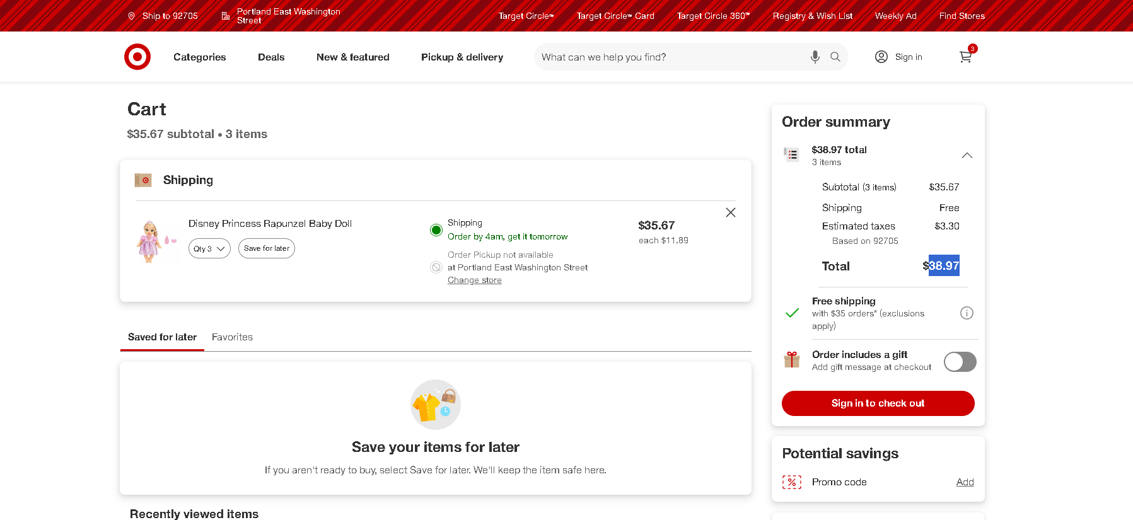Click the shipping box icon
This screenshot has width=1133, height=520.
143,180
